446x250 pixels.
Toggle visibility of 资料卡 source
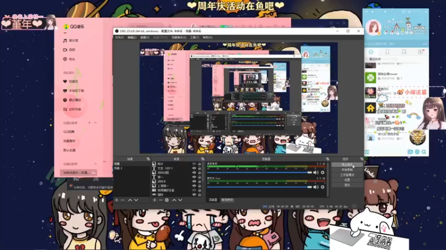194,182
